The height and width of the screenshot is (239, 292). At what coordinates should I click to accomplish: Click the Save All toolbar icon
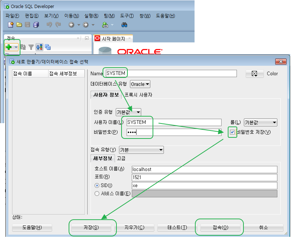(36, 25)
